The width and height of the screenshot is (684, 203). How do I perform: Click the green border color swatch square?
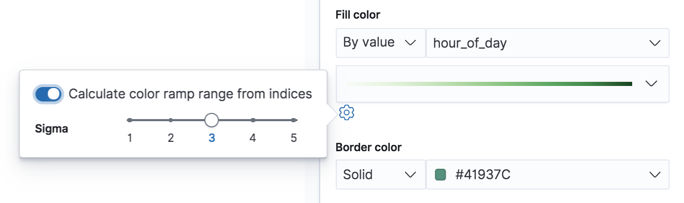click(x=440, y=175)
